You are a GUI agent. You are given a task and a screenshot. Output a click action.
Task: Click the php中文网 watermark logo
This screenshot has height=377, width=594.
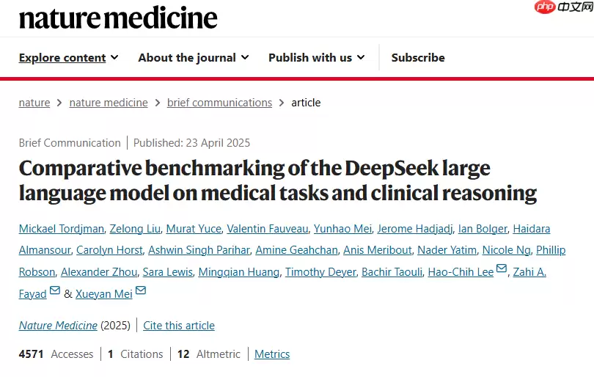[564, 7]
